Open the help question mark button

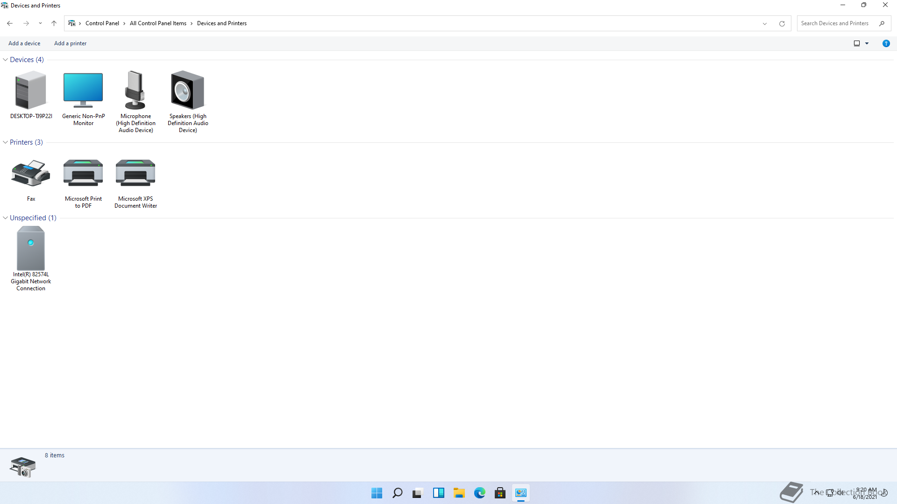point(886,43)
